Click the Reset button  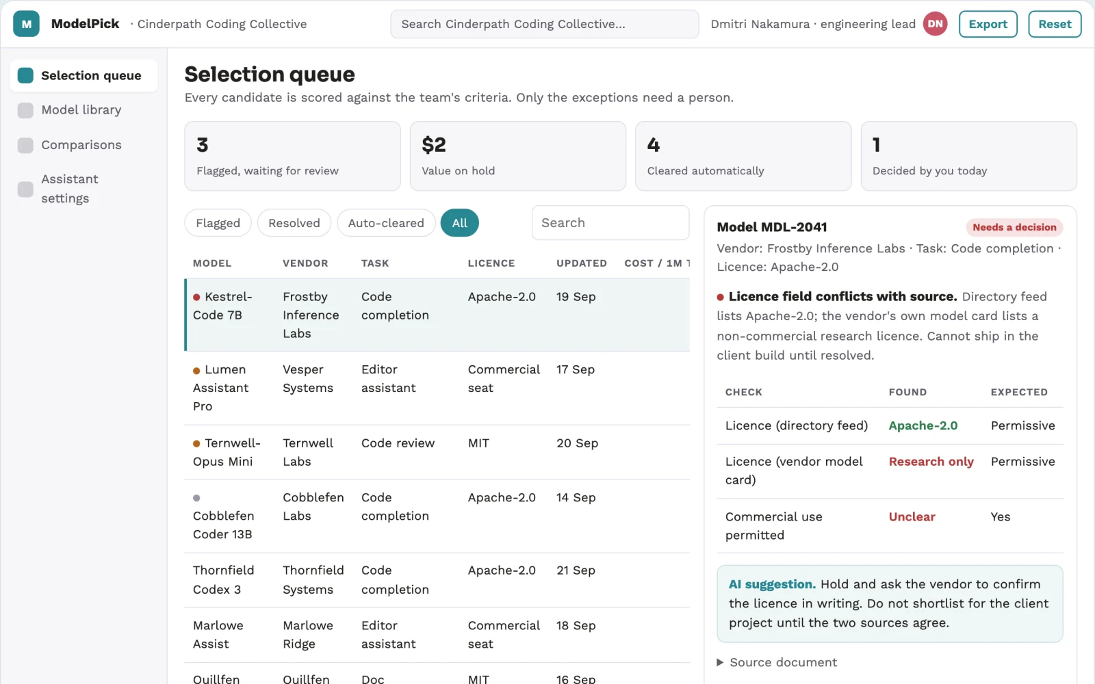(x=1055, y=24)
